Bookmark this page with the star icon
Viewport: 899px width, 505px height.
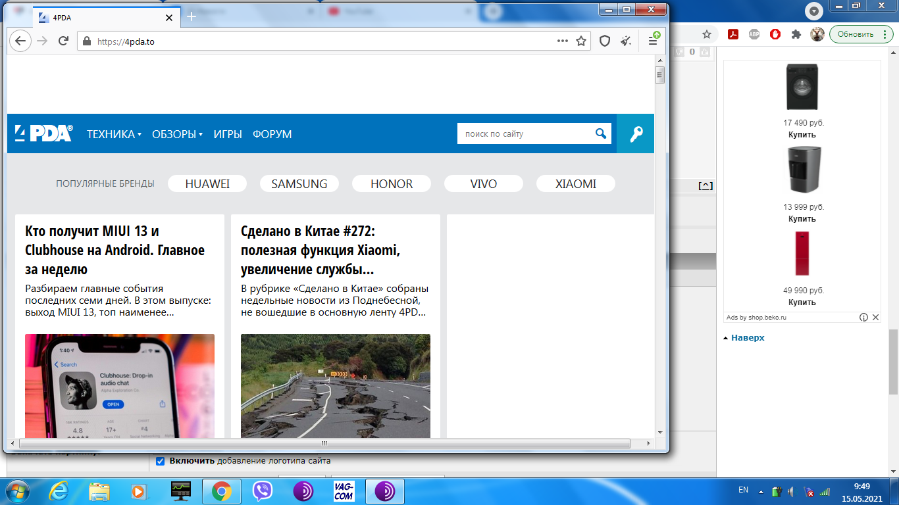581,41
